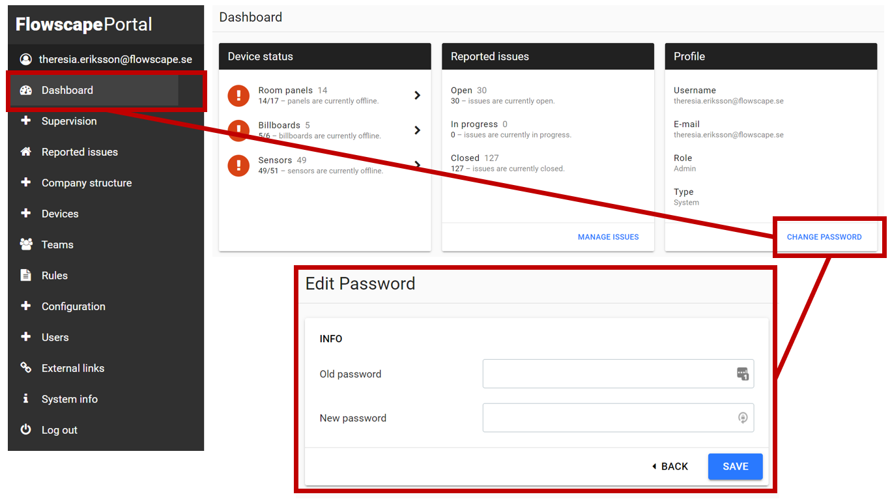Click the E-mail value in Profile card

[x=728, y=136]
